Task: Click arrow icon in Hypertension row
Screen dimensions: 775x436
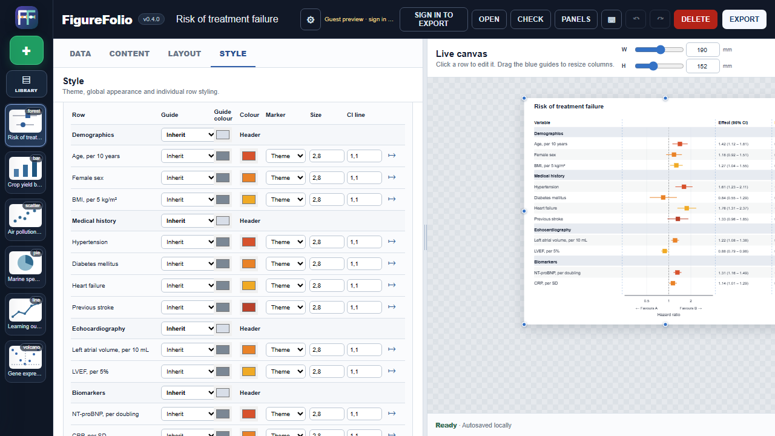Action: 392,242
